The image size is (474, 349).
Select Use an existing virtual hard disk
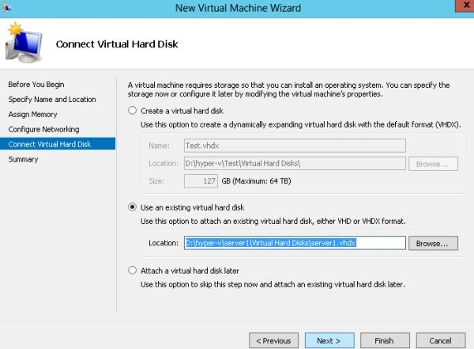133,207
